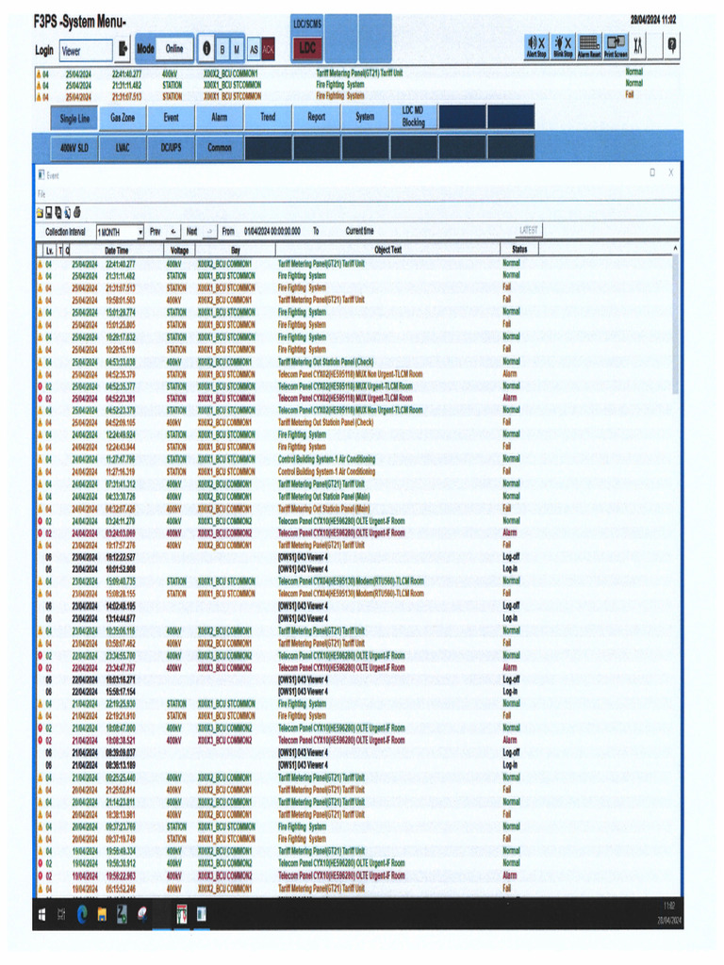
Task: Open the File menu in Event window
Action: 41,193
